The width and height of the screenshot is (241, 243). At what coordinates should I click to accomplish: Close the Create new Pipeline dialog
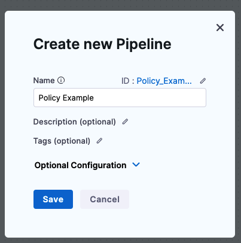220,28
